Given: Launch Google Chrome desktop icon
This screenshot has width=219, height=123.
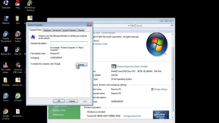Looking at the screenshot, I should 6,114.
